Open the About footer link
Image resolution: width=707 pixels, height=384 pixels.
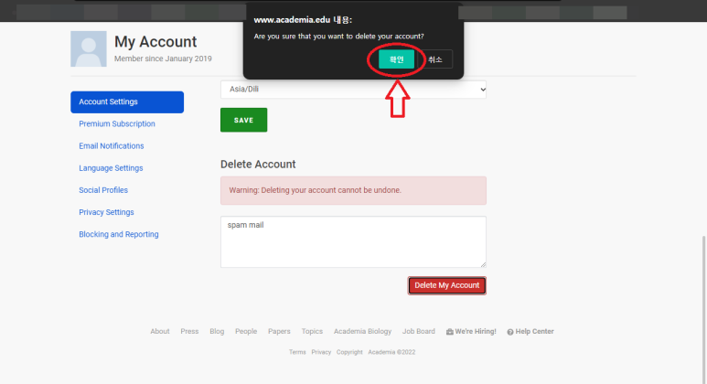[x=160, y=331]
